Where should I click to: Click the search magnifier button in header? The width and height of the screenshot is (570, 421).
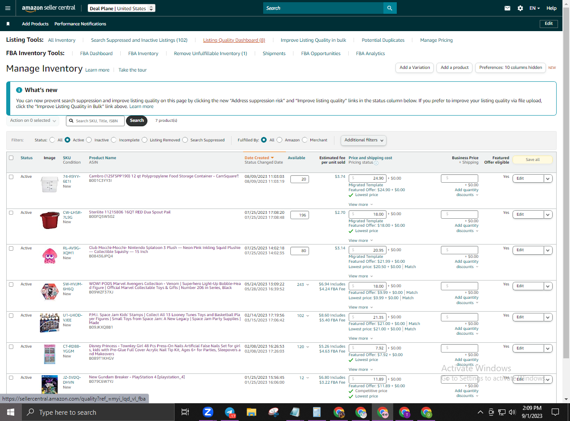point(390,8)
